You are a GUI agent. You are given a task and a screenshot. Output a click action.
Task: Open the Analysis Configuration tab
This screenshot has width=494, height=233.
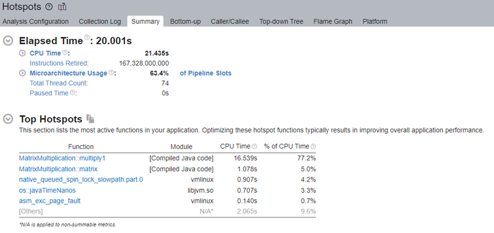click(x=35, y=22)
